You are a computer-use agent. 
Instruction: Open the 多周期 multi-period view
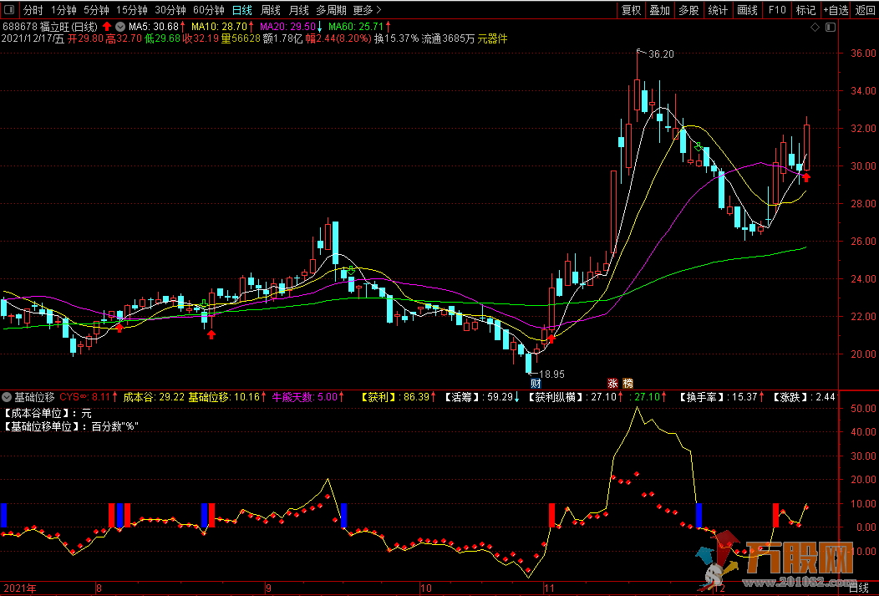click(x=332, y=10)
